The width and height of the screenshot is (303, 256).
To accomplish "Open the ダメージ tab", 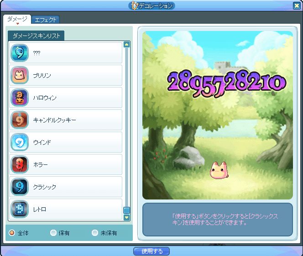I will point(17,19).
